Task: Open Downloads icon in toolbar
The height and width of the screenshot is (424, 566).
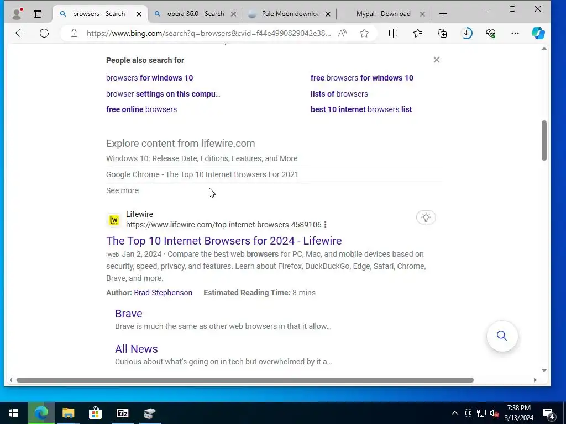Action: (467, 33)
